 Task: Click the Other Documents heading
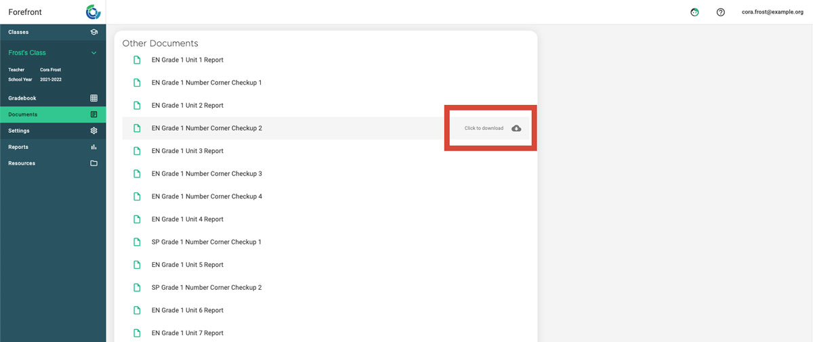point(160,43)
